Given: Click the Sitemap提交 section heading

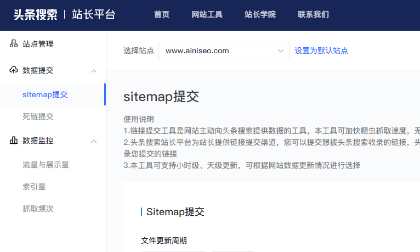Looking at the screenshot, I should (x=175, y=212).
